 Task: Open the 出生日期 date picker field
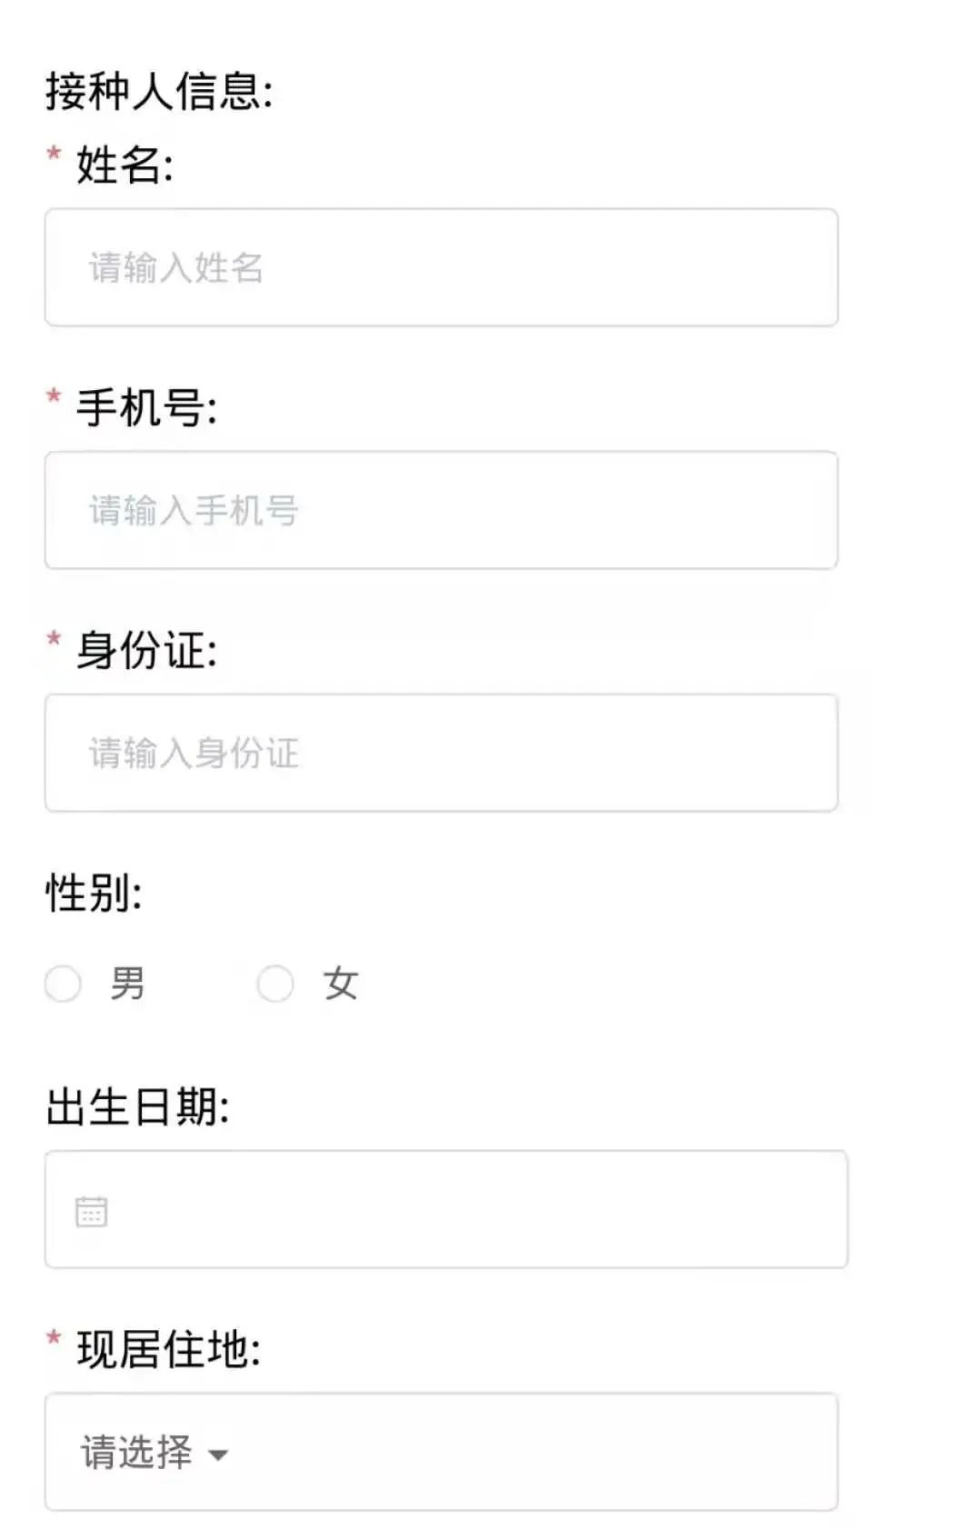(x=445, y=1209)
